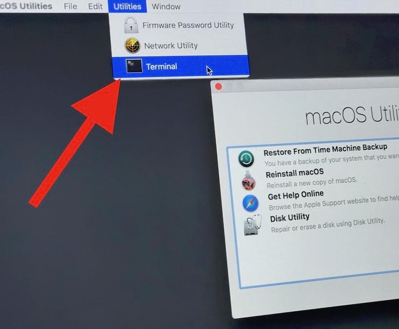Open the Edit menu

tap(95, 6)
